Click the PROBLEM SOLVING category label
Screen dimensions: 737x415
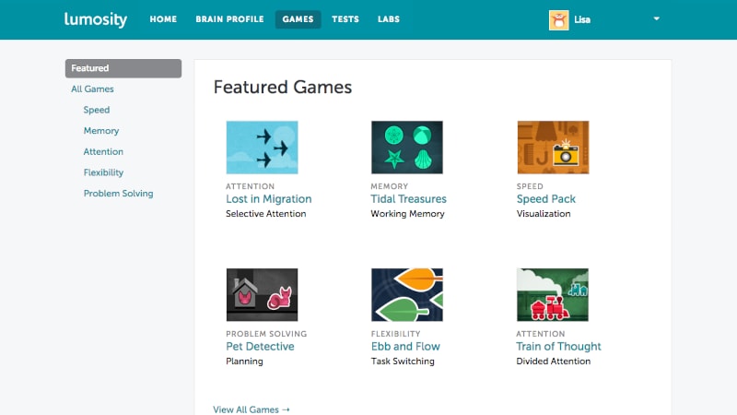point(266,334)
